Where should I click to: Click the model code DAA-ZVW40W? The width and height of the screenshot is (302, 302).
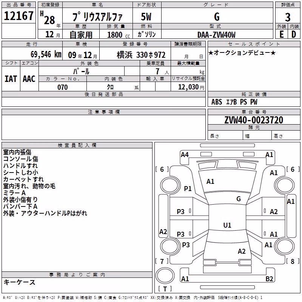click(216, 35)
